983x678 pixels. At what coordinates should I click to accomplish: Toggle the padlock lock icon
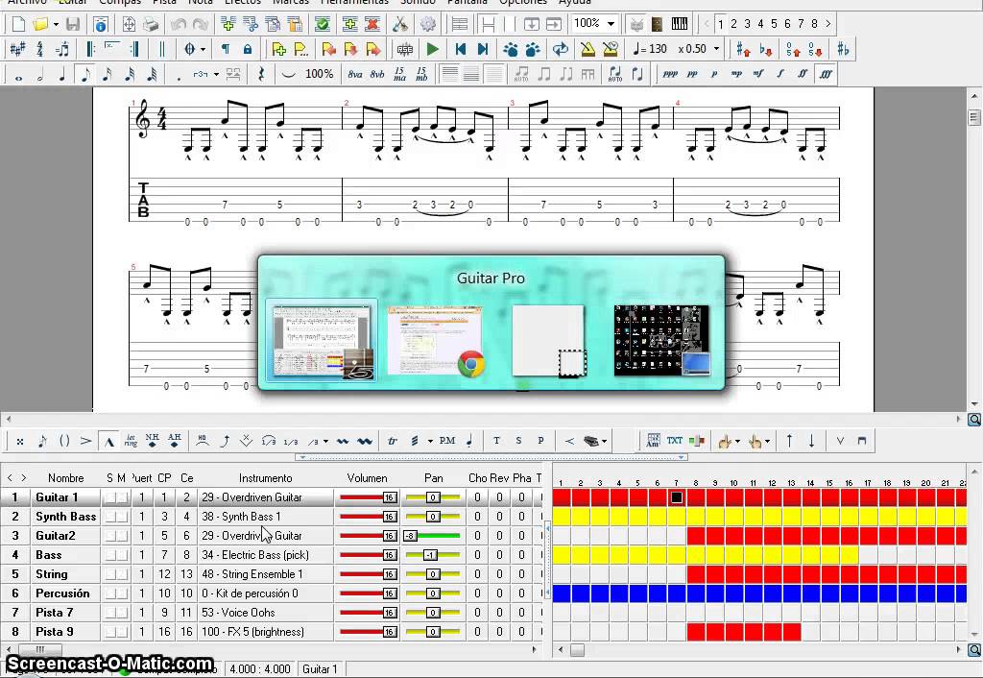pos(248,49)
